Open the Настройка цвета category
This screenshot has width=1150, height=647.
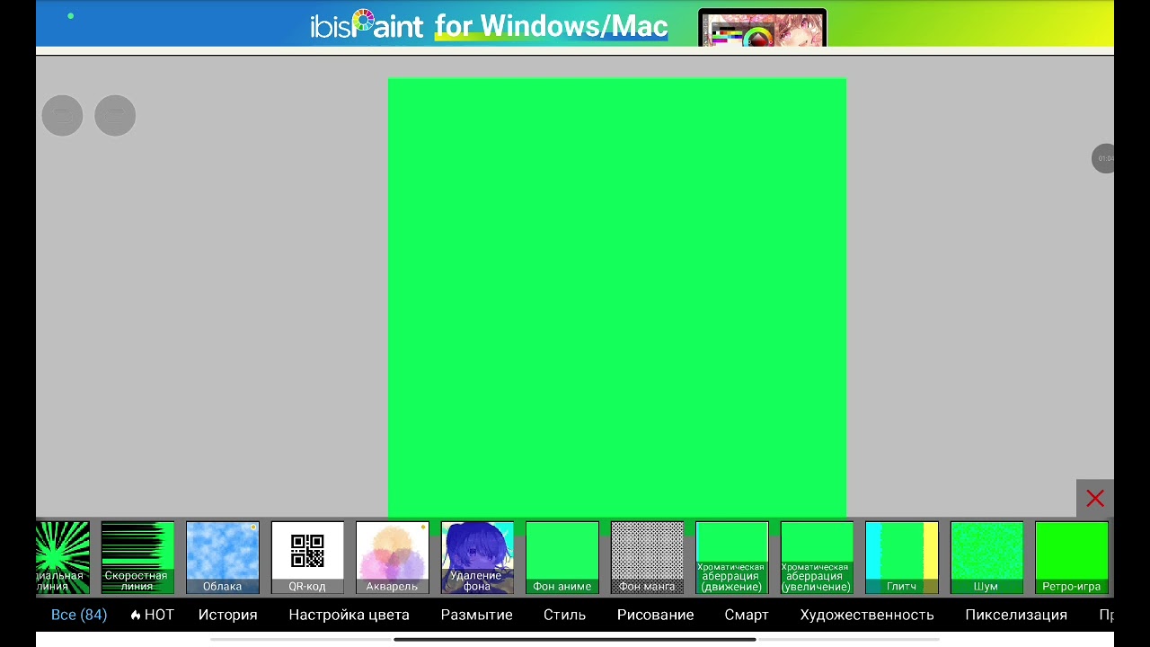click(349, 615)
